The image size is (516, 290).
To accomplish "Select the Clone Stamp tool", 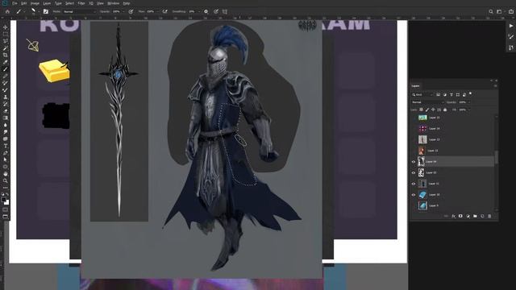I will pyautogui.click(x=6, y=97).
